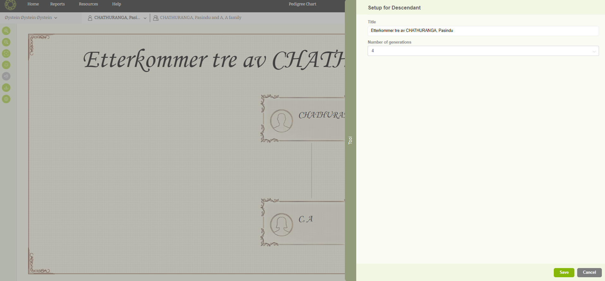Expand the Number of generations dropdown

click(483, 51)
